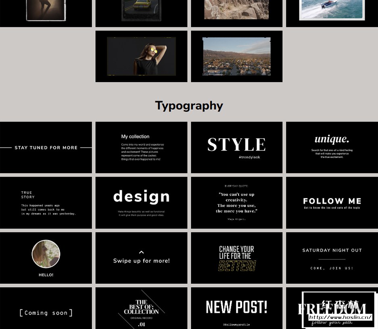The height and width of the screenshot is (329, 378).
Task: Select the Swipe up for more! text
Action: coord(142,261)
